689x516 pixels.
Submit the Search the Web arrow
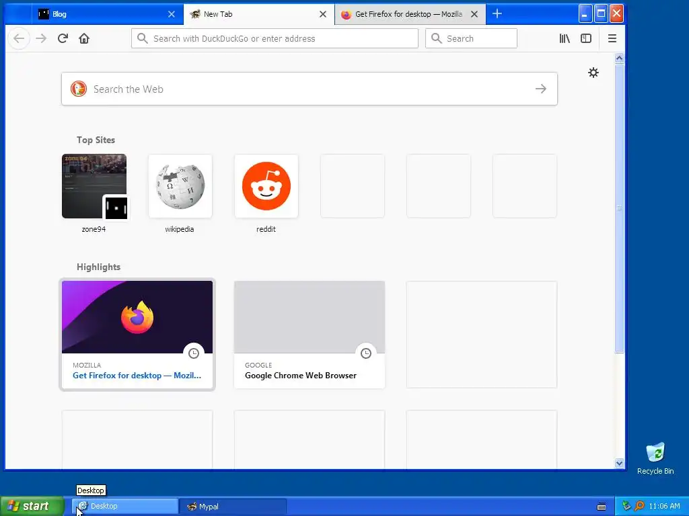(541, 89)
